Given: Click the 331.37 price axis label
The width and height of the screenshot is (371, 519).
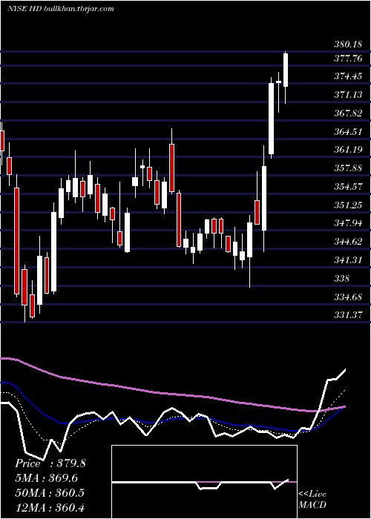Looking at the screenshot, I should pos(348,314).
